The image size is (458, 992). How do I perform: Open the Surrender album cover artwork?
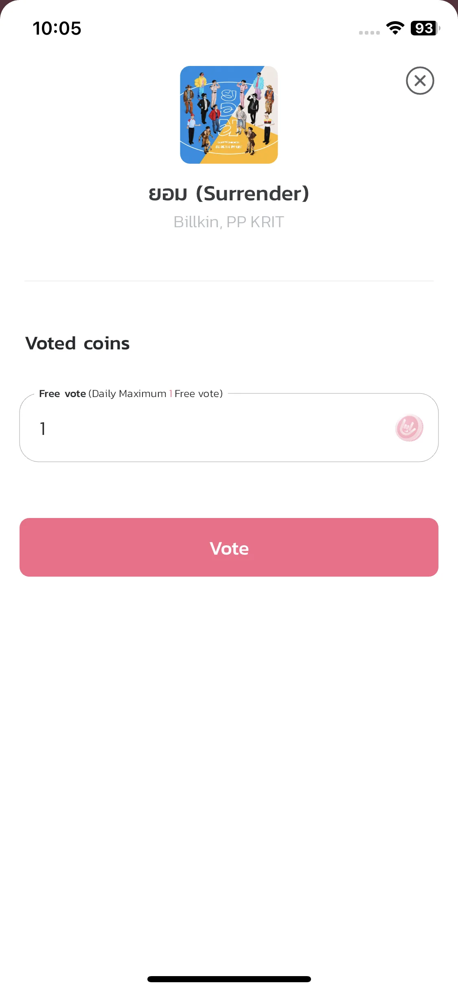point(229,115)
